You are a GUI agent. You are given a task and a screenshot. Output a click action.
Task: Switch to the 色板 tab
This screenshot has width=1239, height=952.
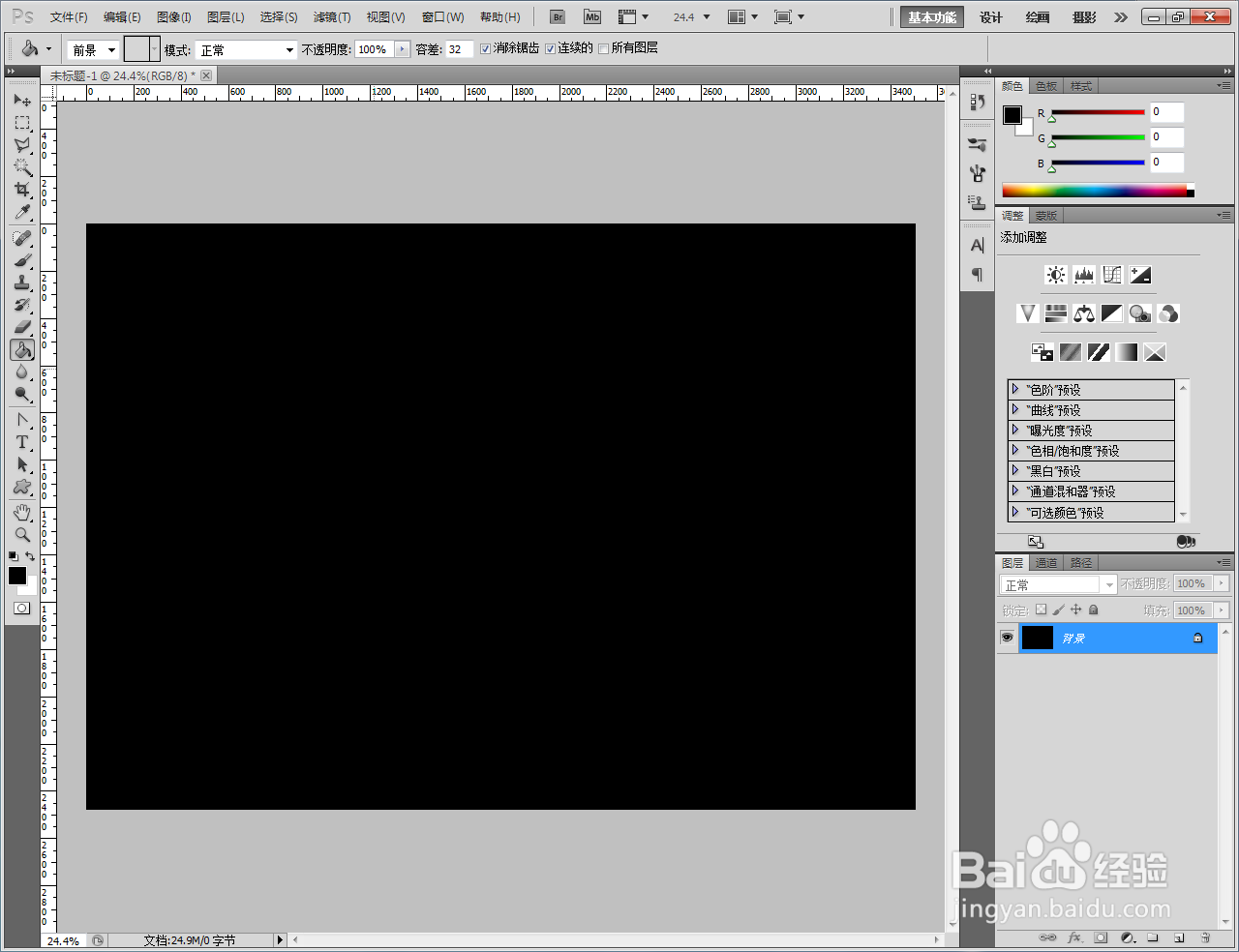click(x=1046, y=86)
